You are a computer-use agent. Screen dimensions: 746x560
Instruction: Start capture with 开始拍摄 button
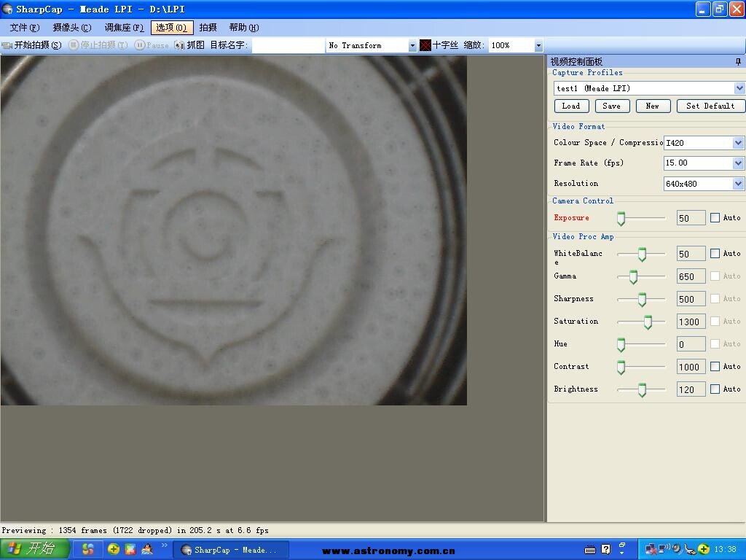coord(31,45)
